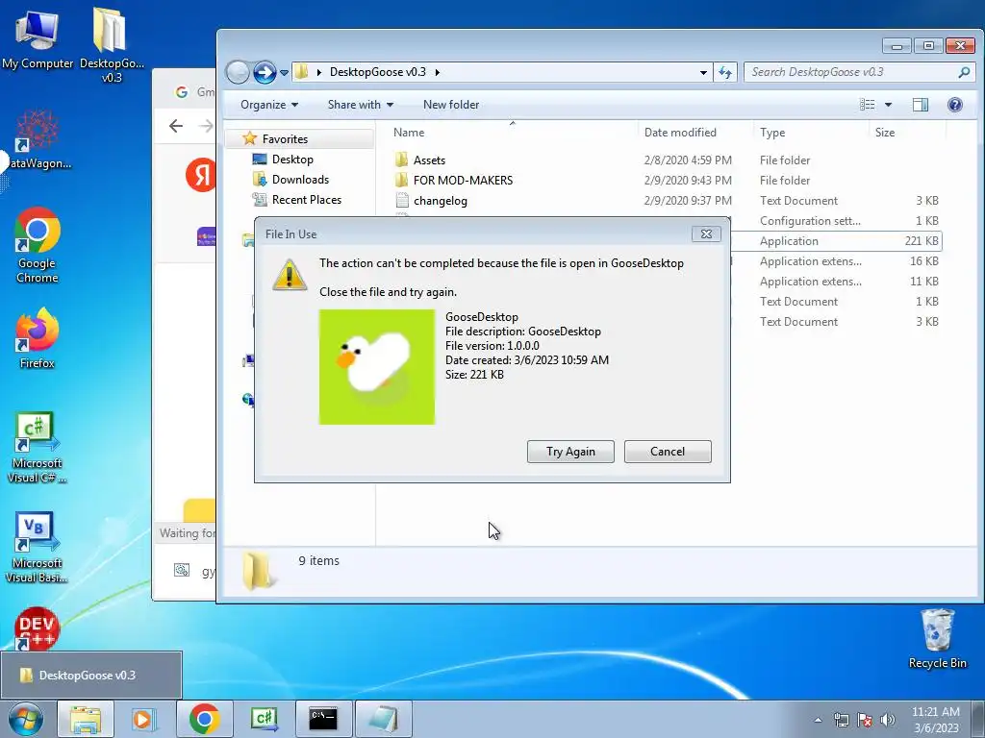Image resolution: width=985 pixels, height=738 pixels.
Task: Click Windows Explorer taskbar icon
Action: click(86, 719)
